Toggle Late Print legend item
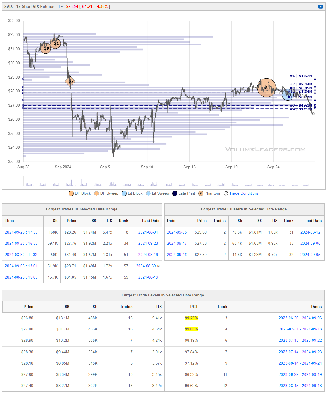This screenshot has width=327, height=394. pos(184,193)
